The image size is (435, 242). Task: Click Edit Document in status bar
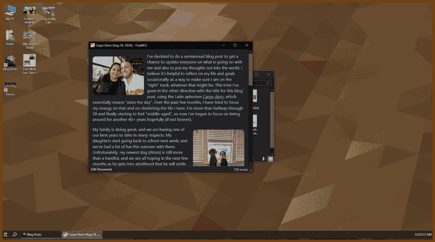[101, 169]
